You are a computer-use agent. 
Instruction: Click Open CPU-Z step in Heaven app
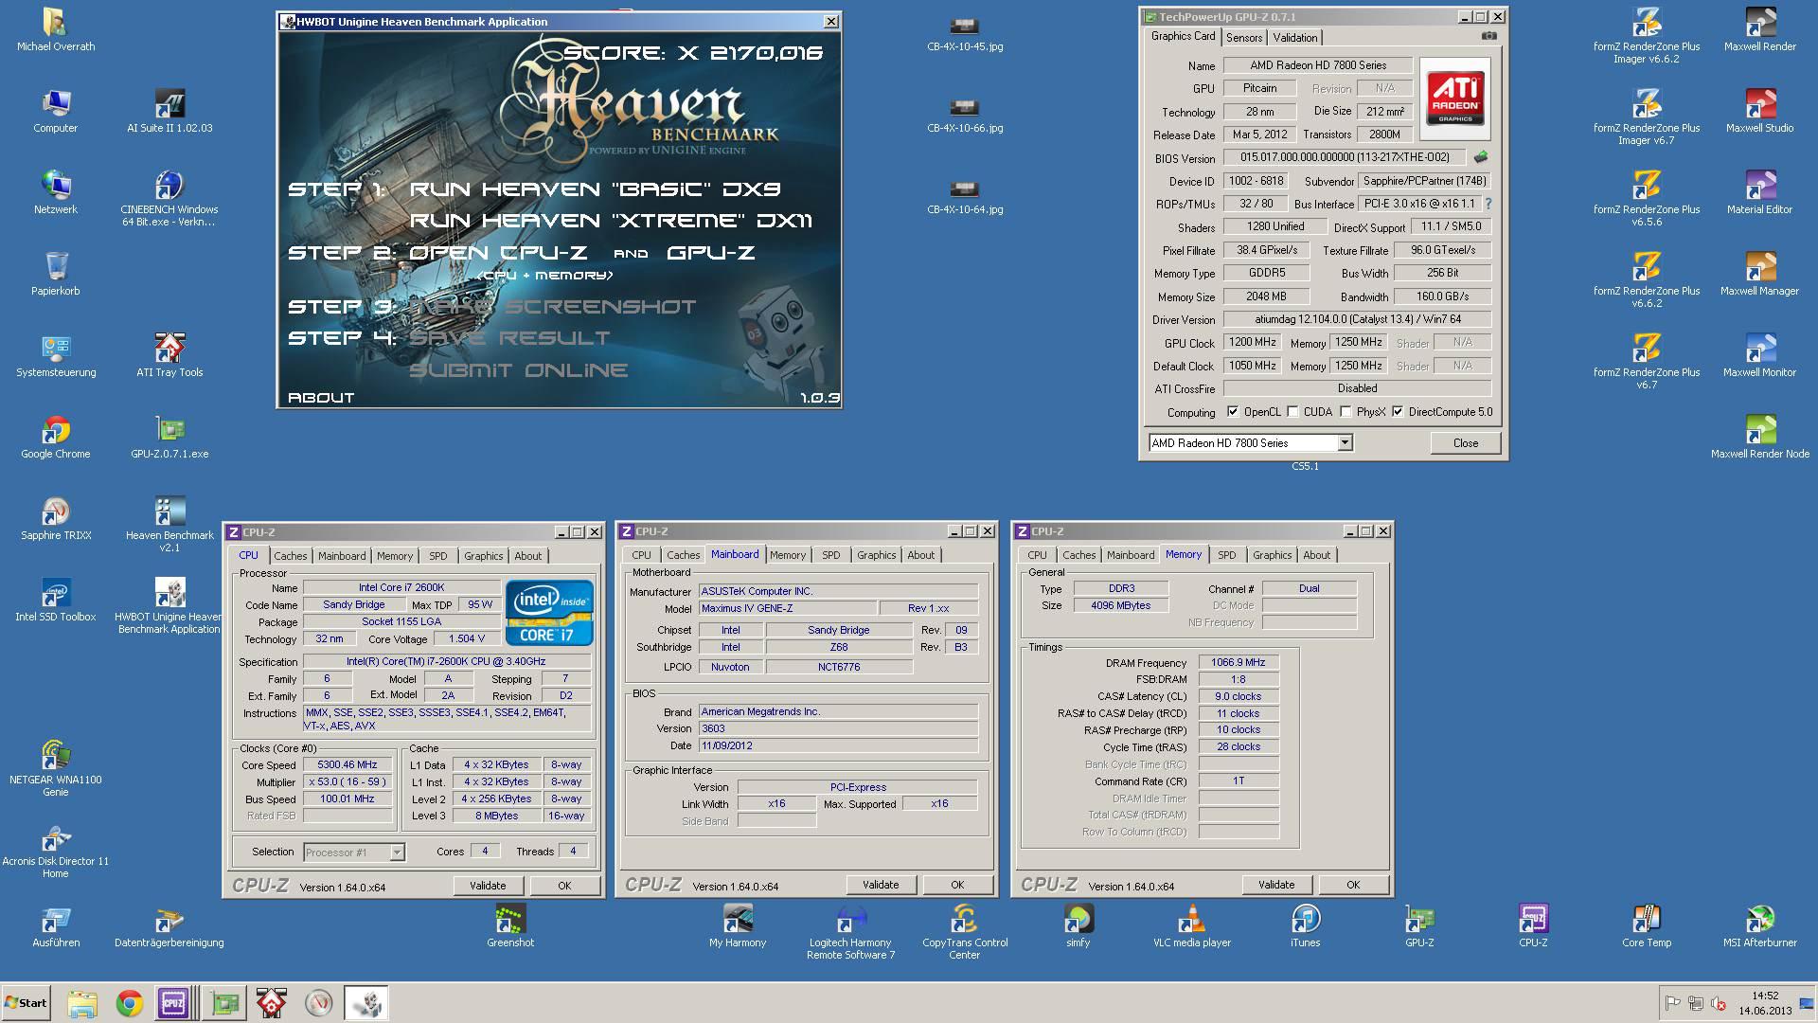pos(498,253)
